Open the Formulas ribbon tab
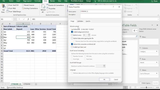 point(37,1)
